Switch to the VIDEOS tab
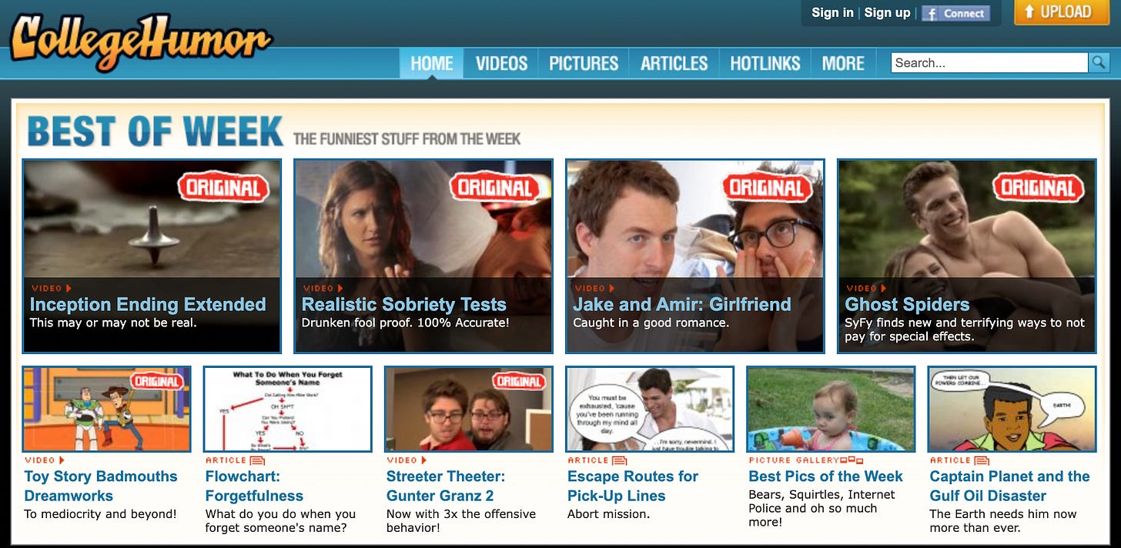This screenshot has height=548, width=1121. pos(500,63)
